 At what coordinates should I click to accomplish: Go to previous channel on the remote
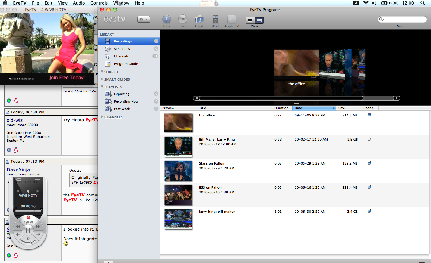point(18,191)
